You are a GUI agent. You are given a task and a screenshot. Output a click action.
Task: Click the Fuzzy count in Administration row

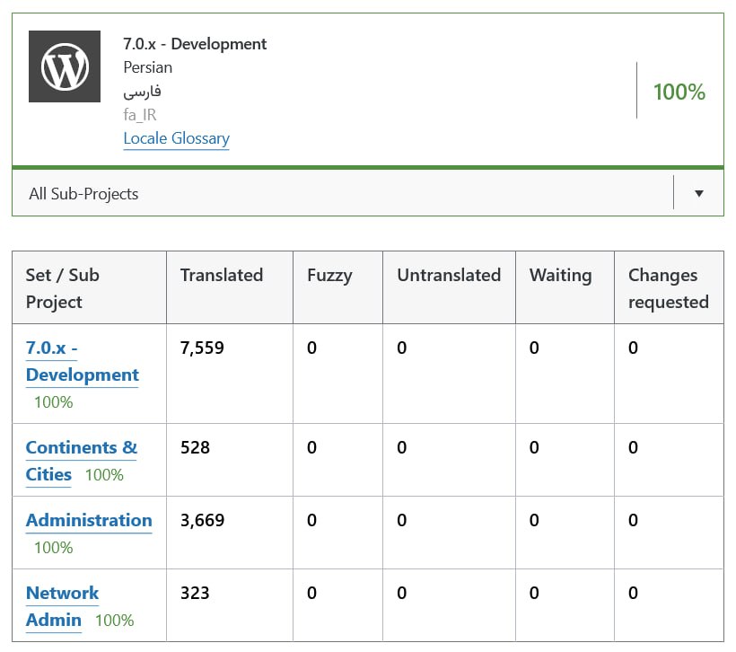(x=311, y=520)
